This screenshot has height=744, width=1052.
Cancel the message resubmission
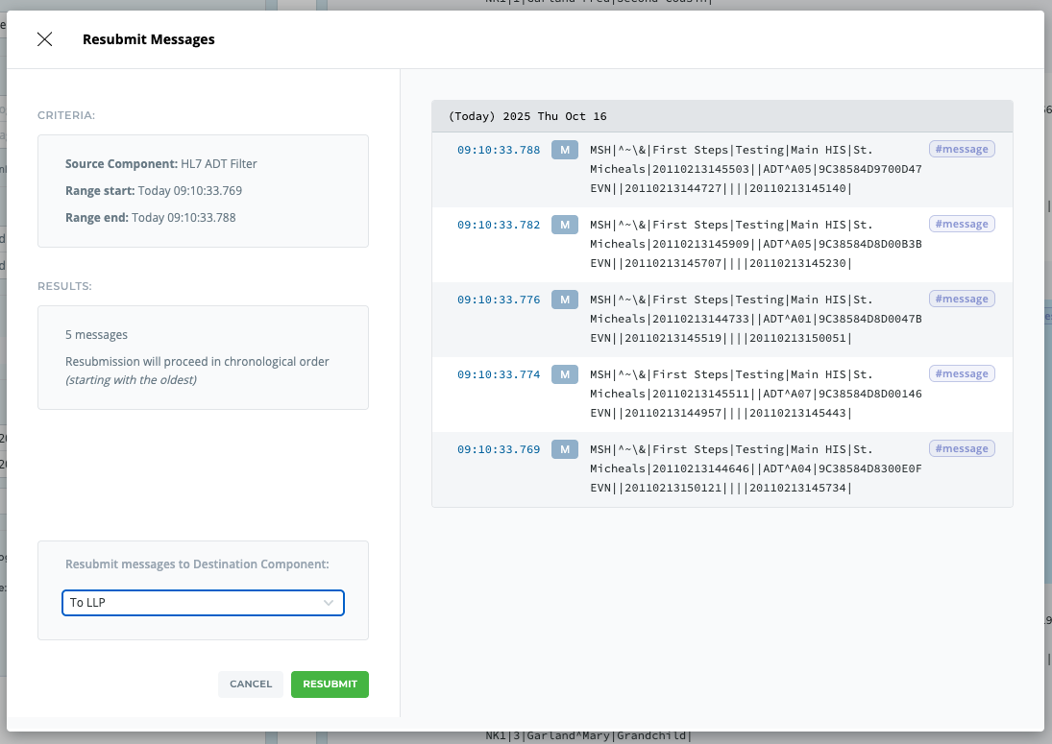click(x=251, y=684)
